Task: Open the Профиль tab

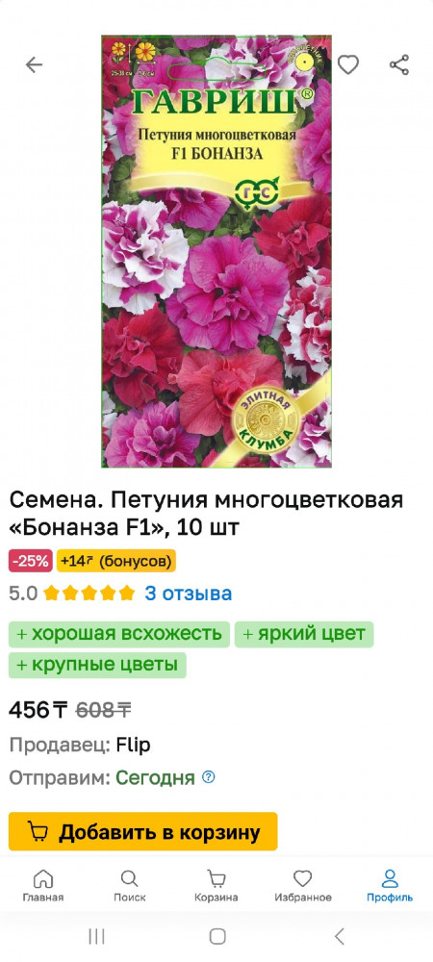Action: pyautogui.click(x=390, y=886)
